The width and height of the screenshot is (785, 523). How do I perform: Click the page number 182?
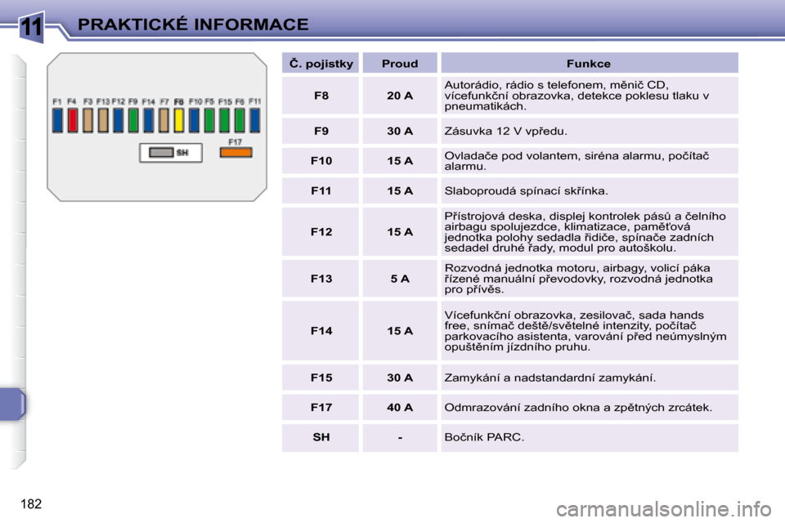[31, 504]
